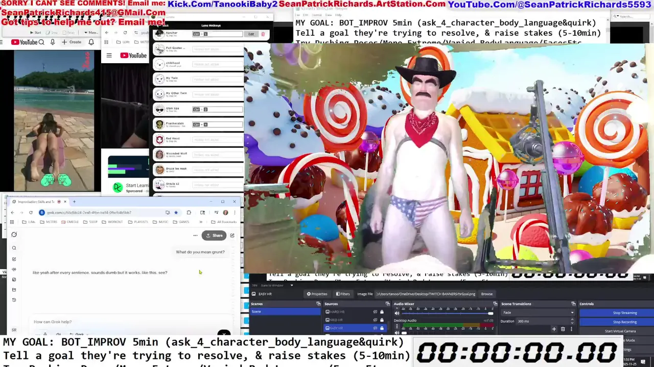Click the Grok sidebar new chat icon

[14, 259]
